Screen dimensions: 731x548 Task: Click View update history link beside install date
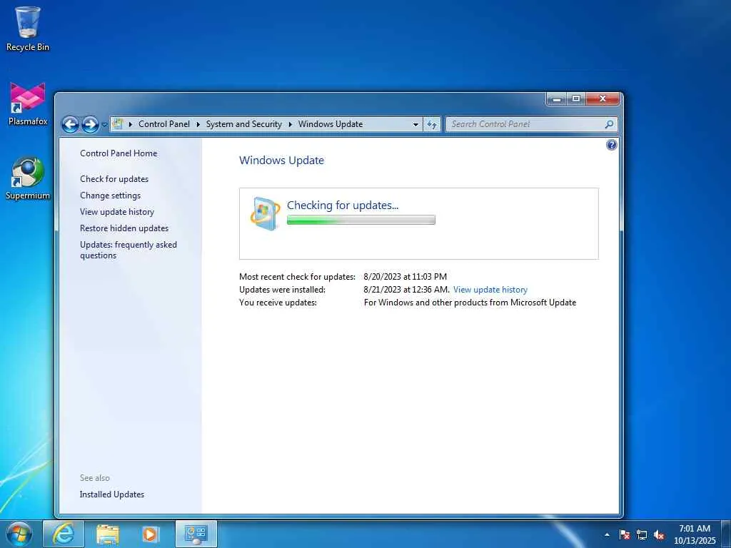[x=490, y=290]
